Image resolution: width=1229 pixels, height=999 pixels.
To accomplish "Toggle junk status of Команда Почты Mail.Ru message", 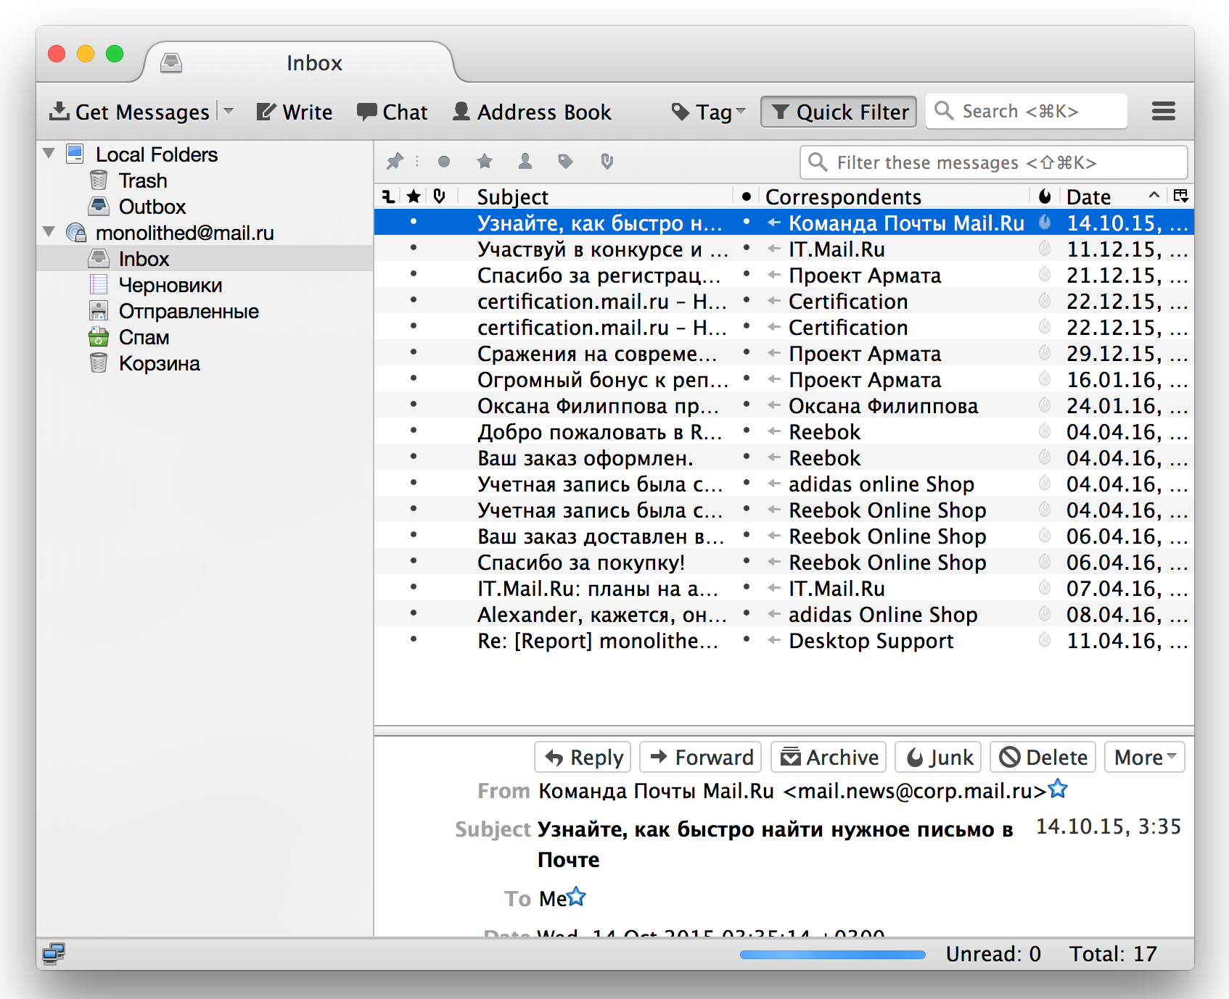I will (1045, 223).
